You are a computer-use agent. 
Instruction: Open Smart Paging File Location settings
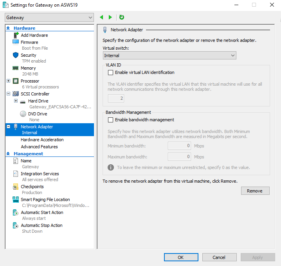pyautogui.click(x=45, y=199)
